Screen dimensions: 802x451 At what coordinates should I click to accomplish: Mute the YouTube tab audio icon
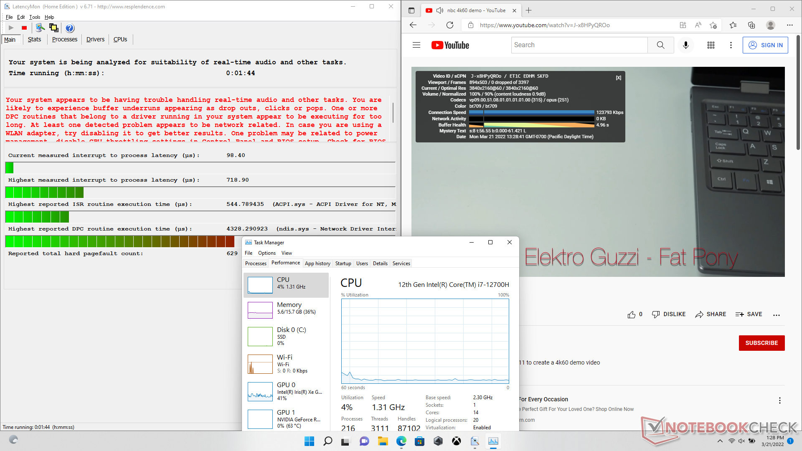point(439,10)
